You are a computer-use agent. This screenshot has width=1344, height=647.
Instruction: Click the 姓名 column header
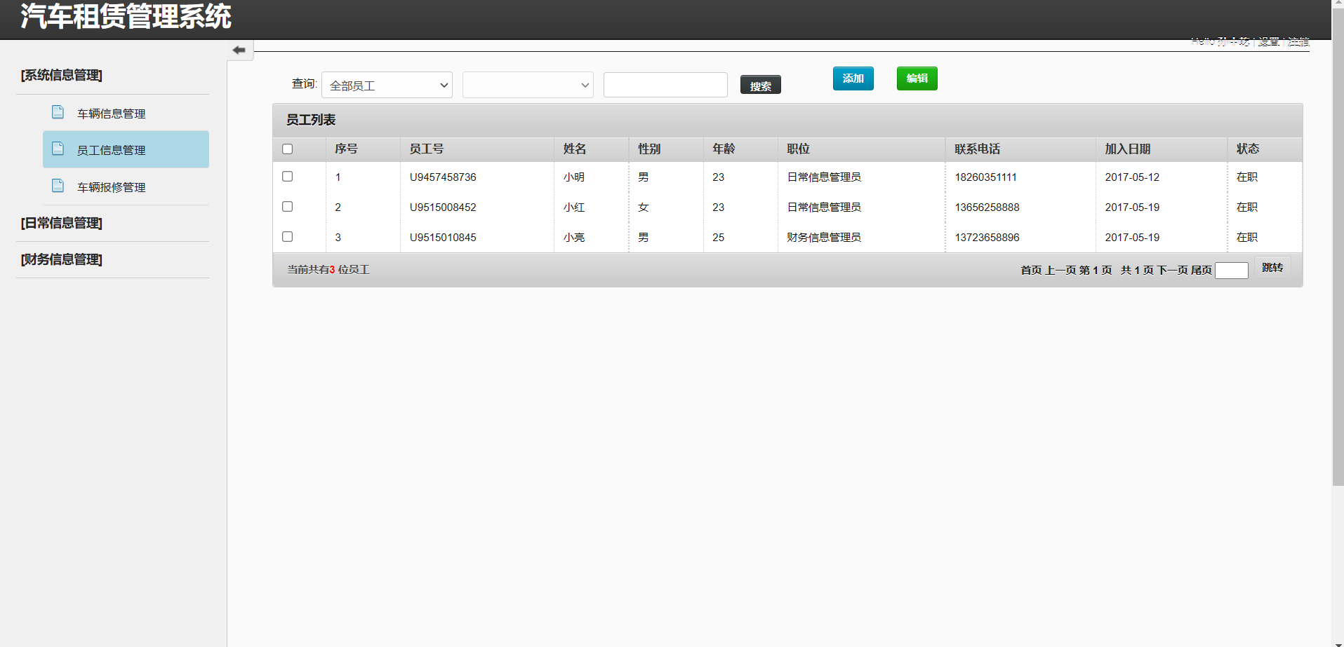(575, 149)
